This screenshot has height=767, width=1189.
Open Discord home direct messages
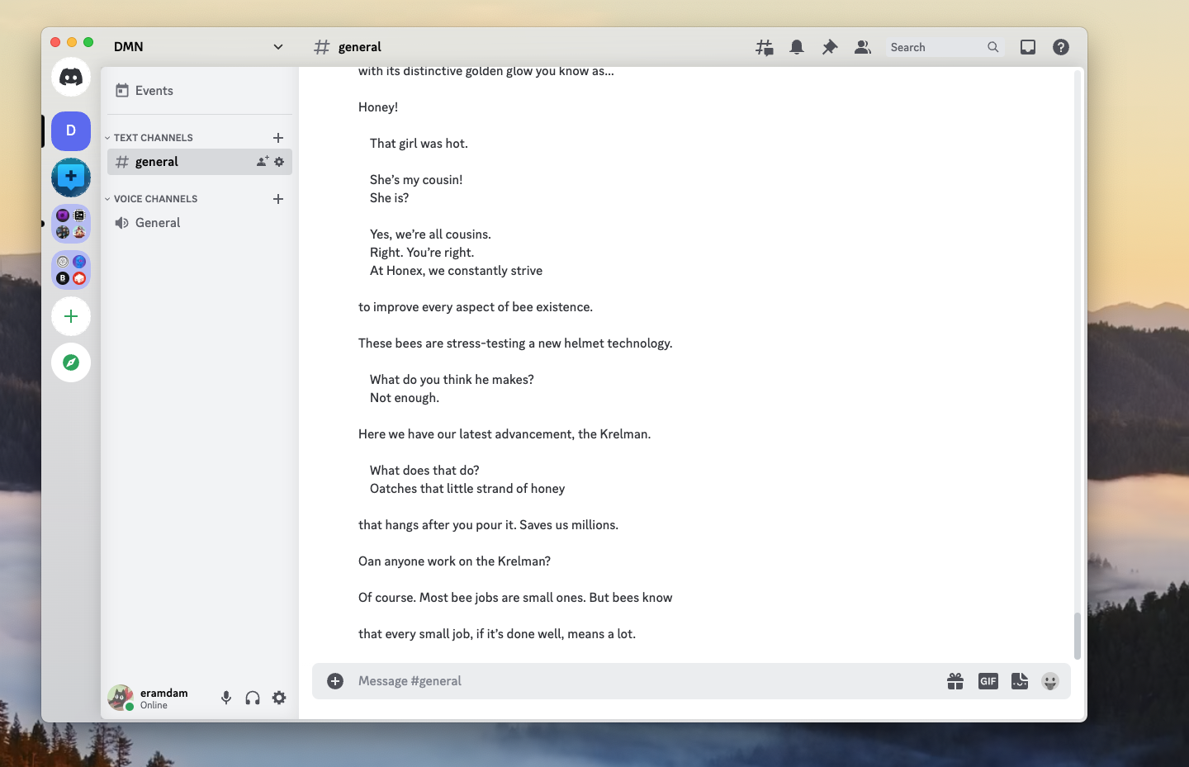point(71,78)
